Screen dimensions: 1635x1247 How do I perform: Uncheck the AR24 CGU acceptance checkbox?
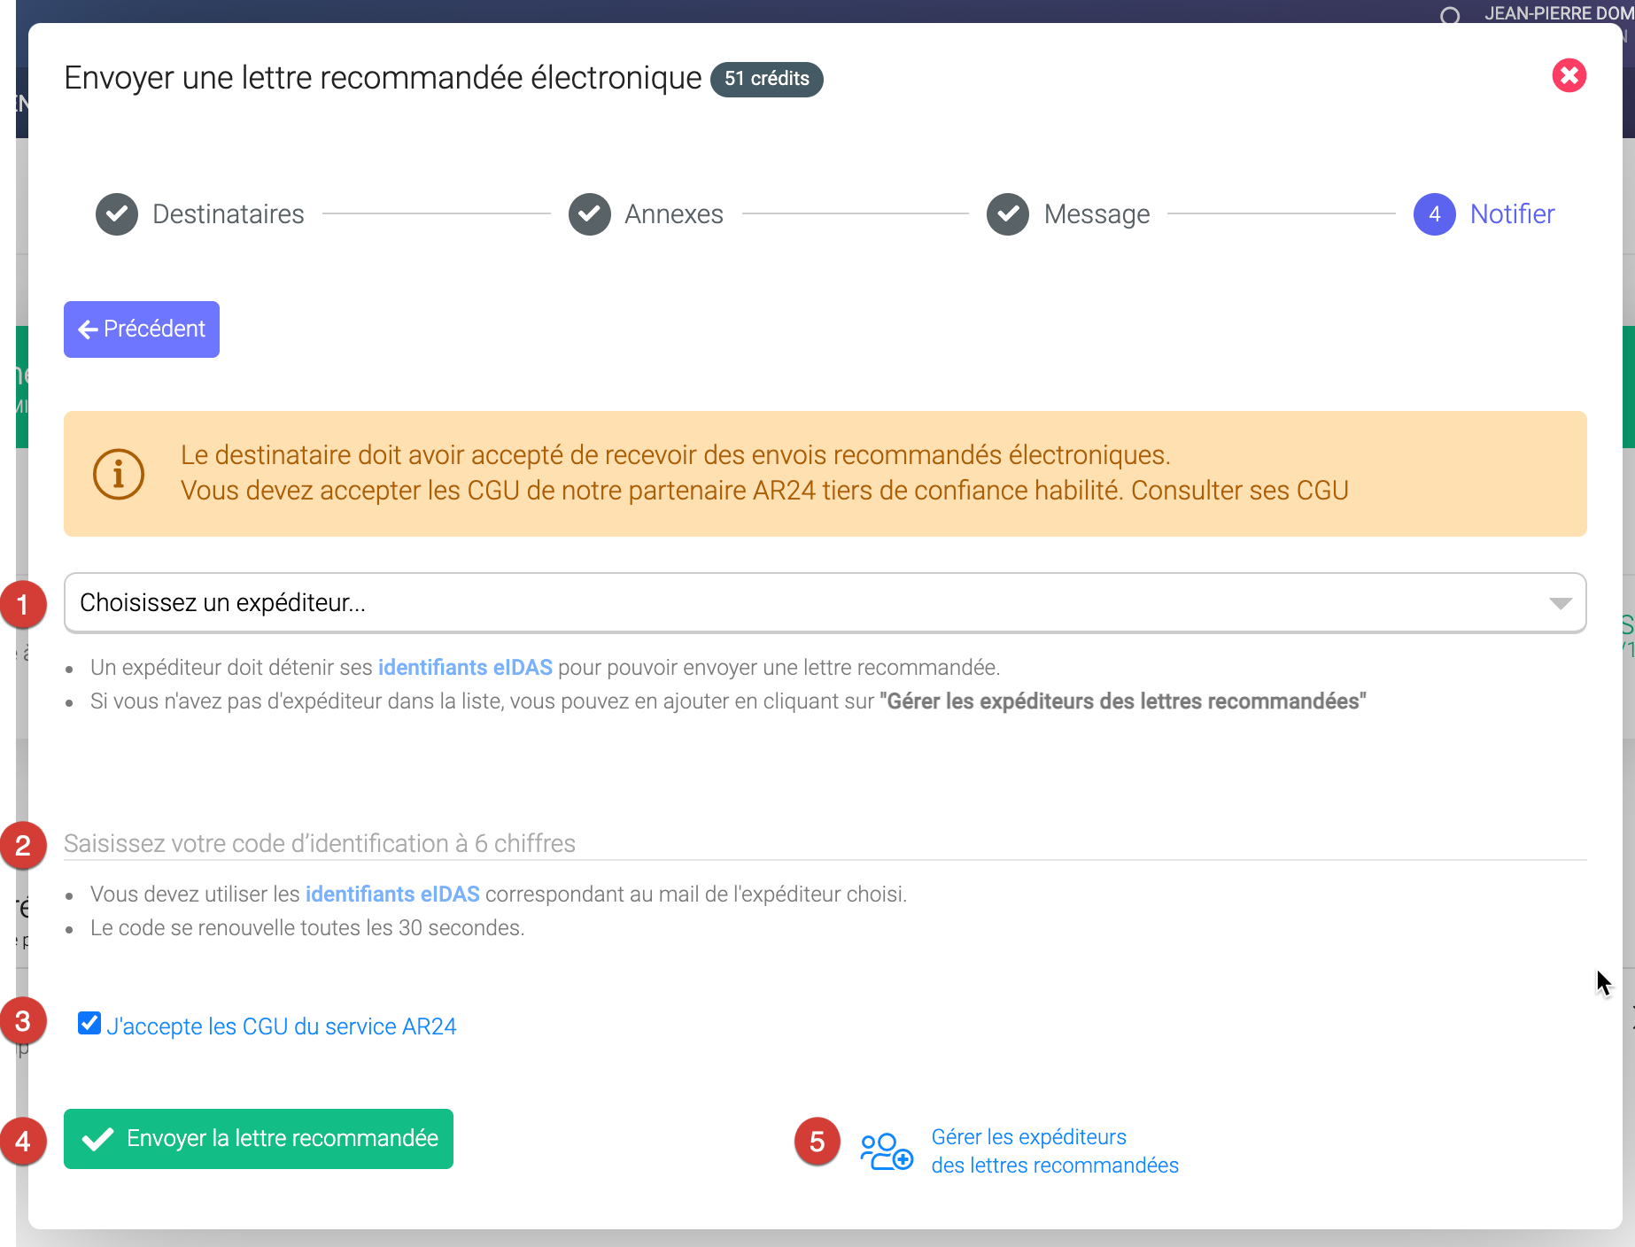click(89, 1024)
